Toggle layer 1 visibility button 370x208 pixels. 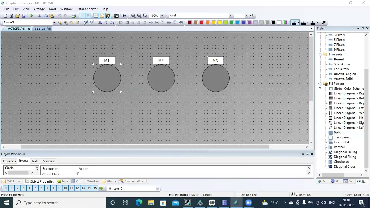tap(12, 188)
